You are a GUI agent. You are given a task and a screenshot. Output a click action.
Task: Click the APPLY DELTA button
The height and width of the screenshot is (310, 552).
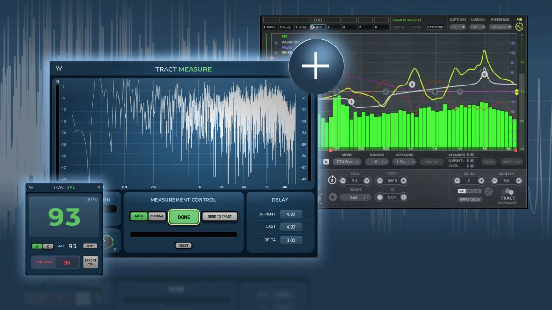[469, 200]
